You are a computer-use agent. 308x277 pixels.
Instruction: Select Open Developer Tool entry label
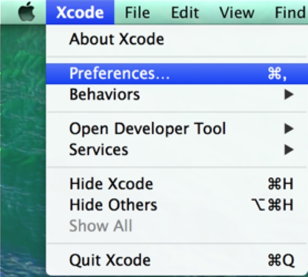click(x=148, y=129)
